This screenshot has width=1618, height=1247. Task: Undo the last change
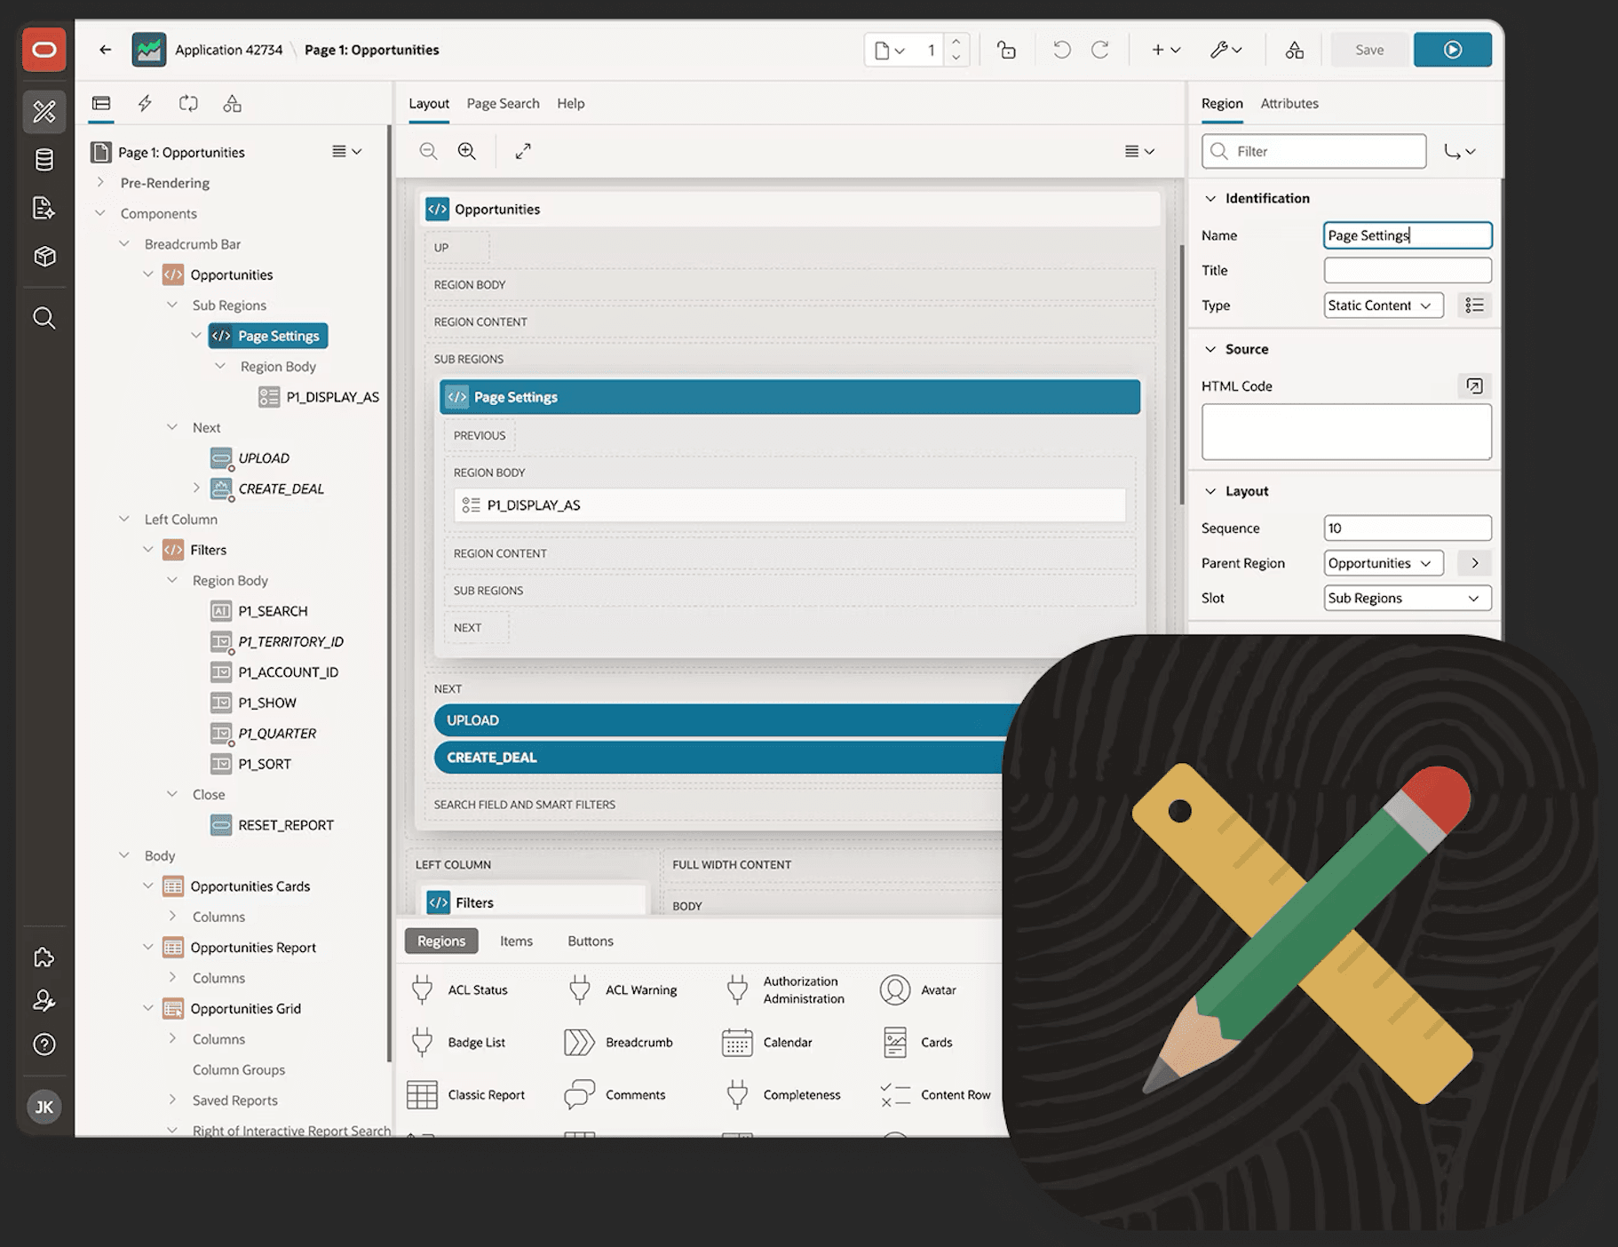[1061, 50]
